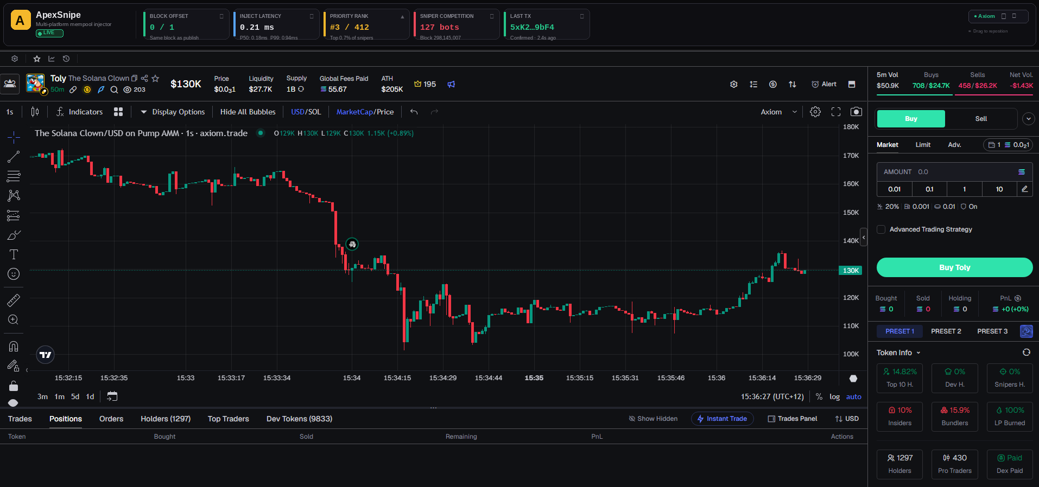Image resolution: width=1039 pixels, height=487 pixels.
Task: Open the Dev Tokens (9833) tab
Action: tap(299, 419)
